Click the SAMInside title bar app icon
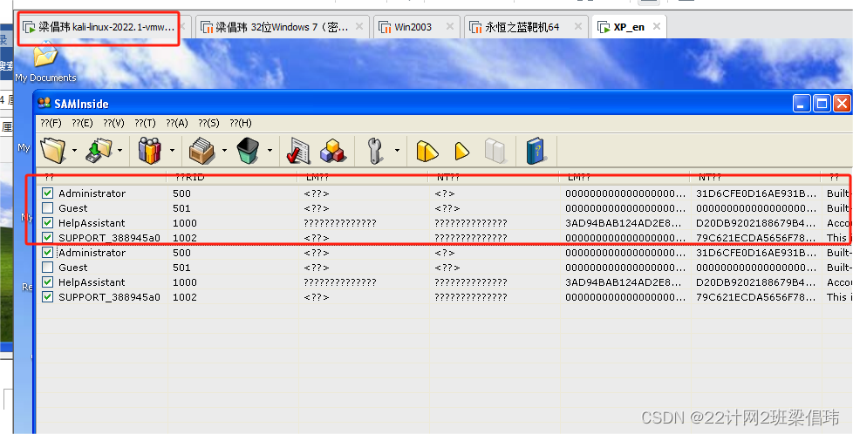This screenshot has height=434, width=853. [x=44, y=103]
